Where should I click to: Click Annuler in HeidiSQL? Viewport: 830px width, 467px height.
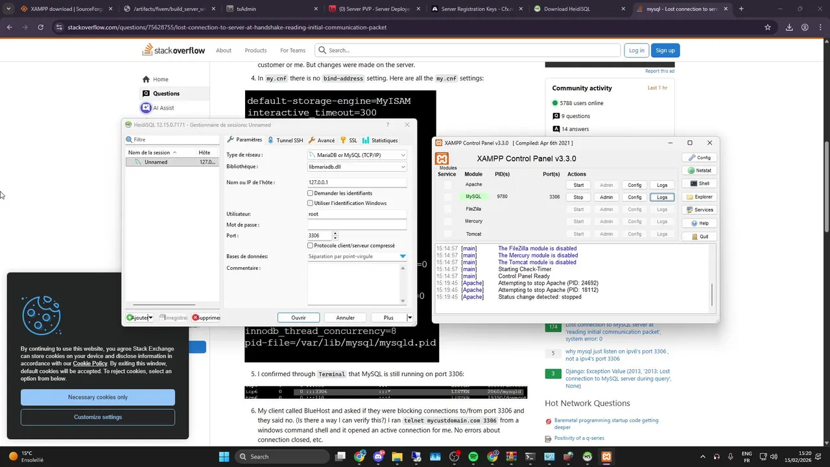click(345, 318)
